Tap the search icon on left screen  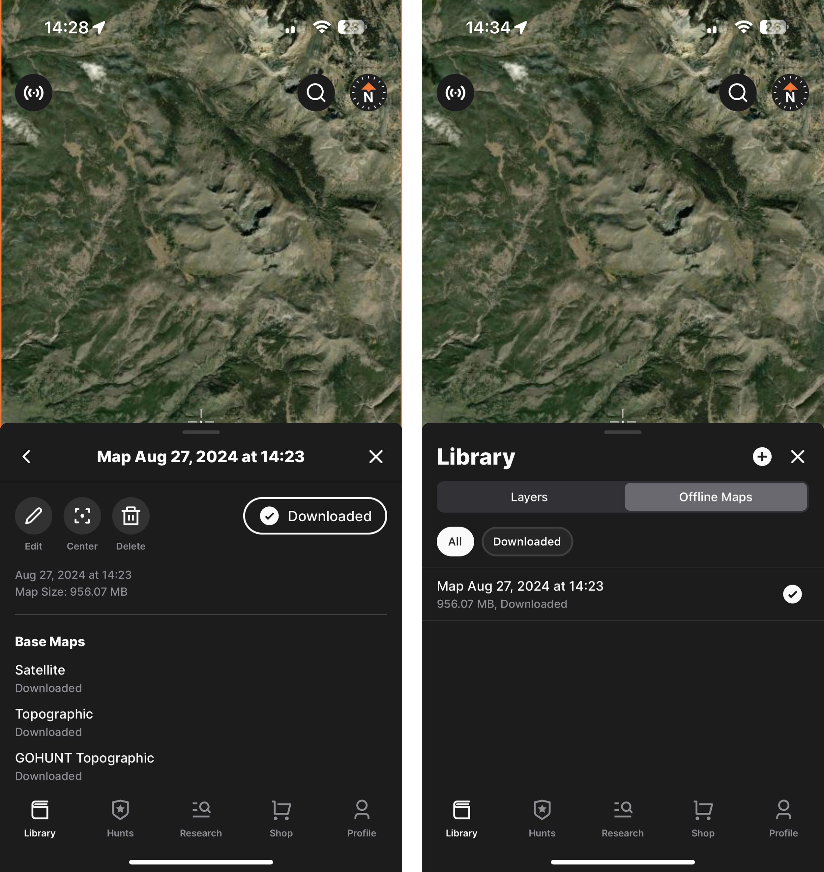317,93
